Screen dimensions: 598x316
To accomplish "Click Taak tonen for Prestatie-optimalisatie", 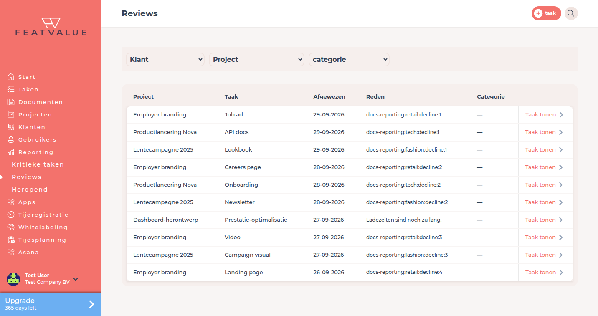I will click(544, 220).
